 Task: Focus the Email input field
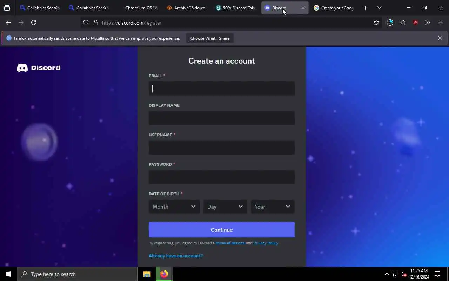pos(222,89)
